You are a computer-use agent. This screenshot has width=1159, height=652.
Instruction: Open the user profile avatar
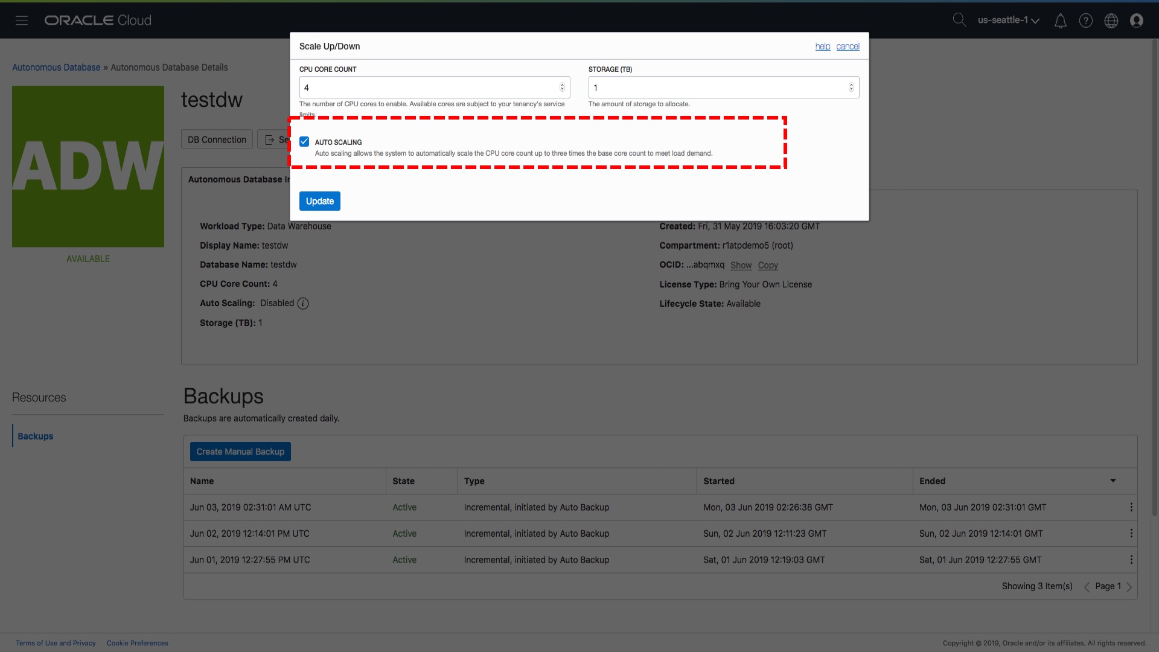tap(1136, 21)
